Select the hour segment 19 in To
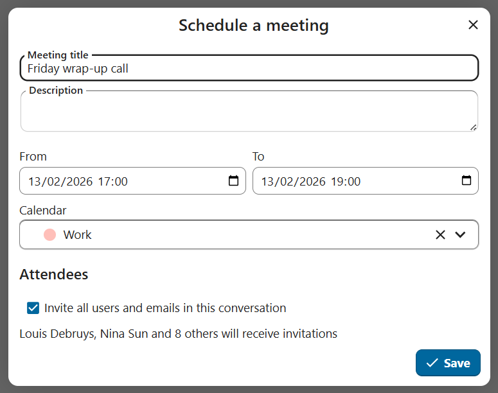Viewport: 498px width, 393px height. click(337, 182)
